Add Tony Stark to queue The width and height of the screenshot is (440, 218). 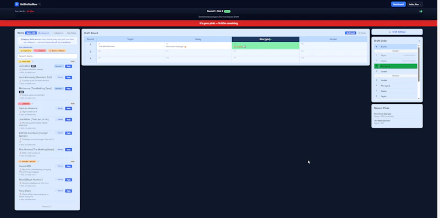59,191
